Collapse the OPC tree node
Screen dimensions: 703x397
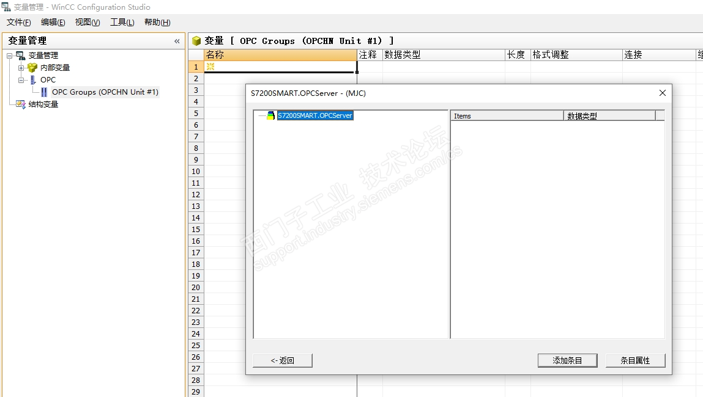point(21,80)
